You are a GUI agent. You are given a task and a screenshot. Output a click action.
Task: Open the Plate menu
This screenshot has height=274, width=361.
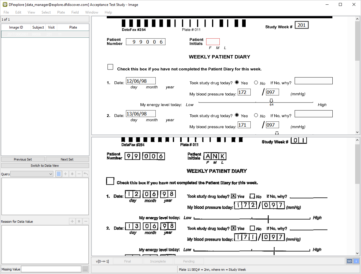coord(61,12)
